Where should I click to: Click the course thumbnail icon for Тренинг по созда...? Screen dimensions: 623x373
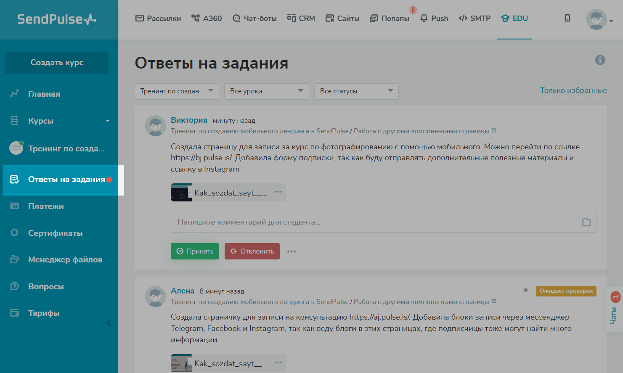pyautogui.click(x=16, y=148)
